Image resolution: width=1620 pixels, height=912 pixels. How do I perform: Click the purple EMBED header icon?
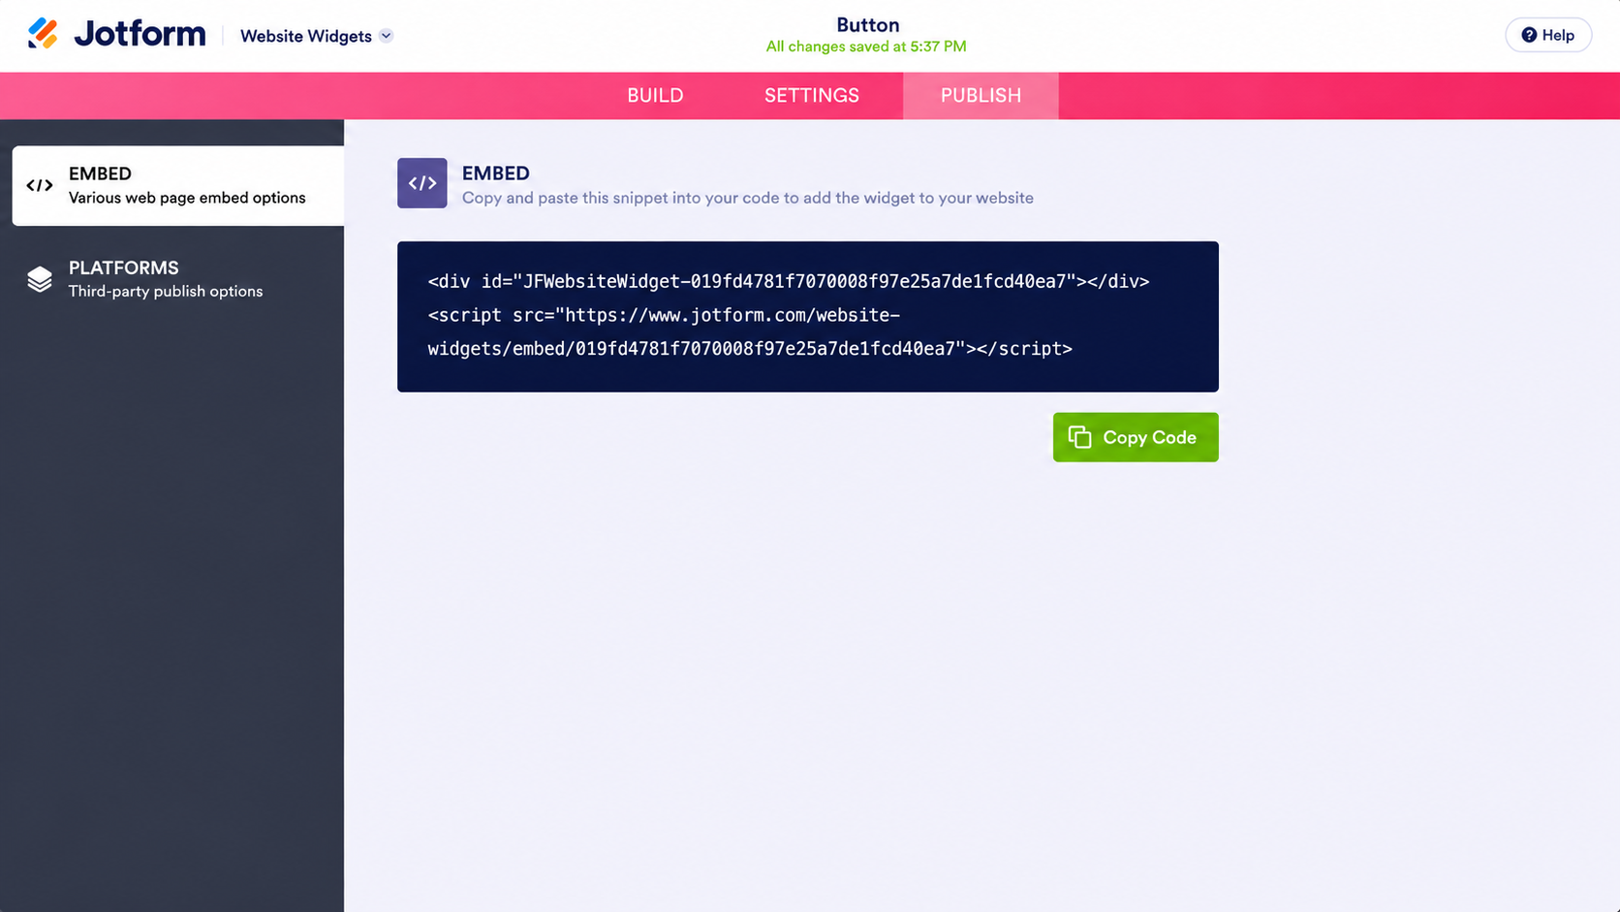422,183
